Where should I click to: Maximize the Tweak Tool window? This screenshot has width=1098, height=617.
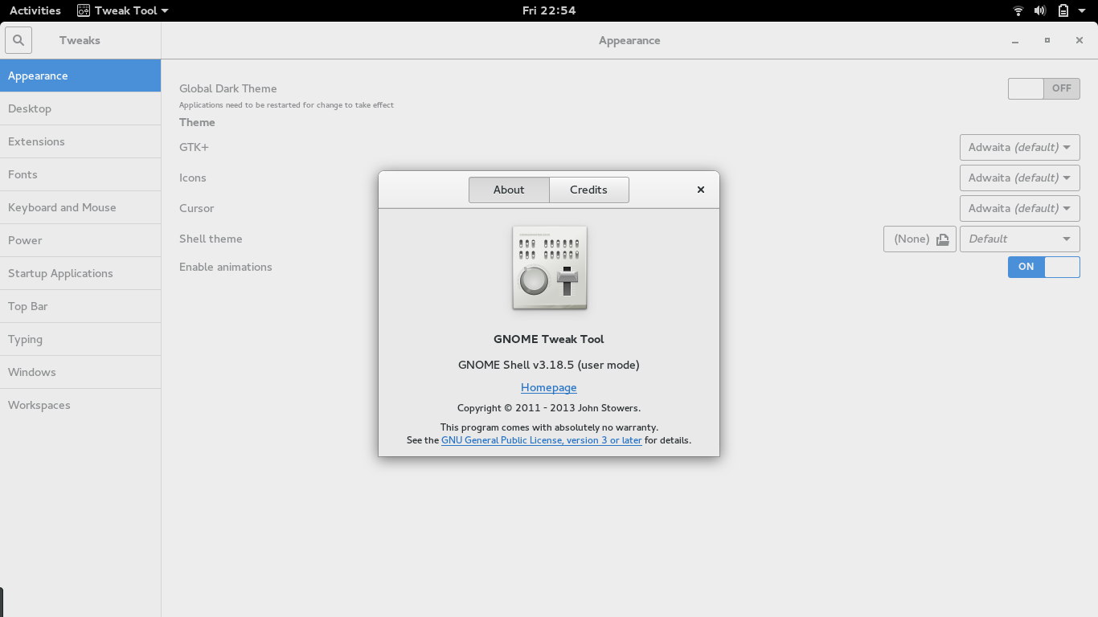pyautogui.click(x=1047, y=40)
